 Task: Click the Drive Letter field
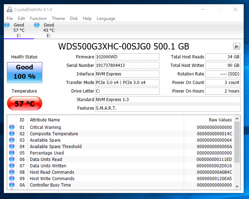(x=127, y=91)
